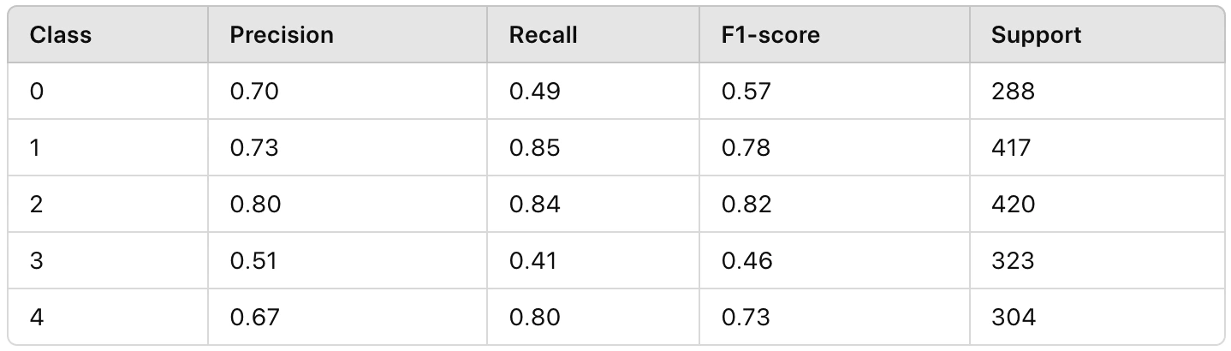The height and width of the screenshot is (351, 1231).
Task: Select the class 0 row label
Action: [36, 91]
